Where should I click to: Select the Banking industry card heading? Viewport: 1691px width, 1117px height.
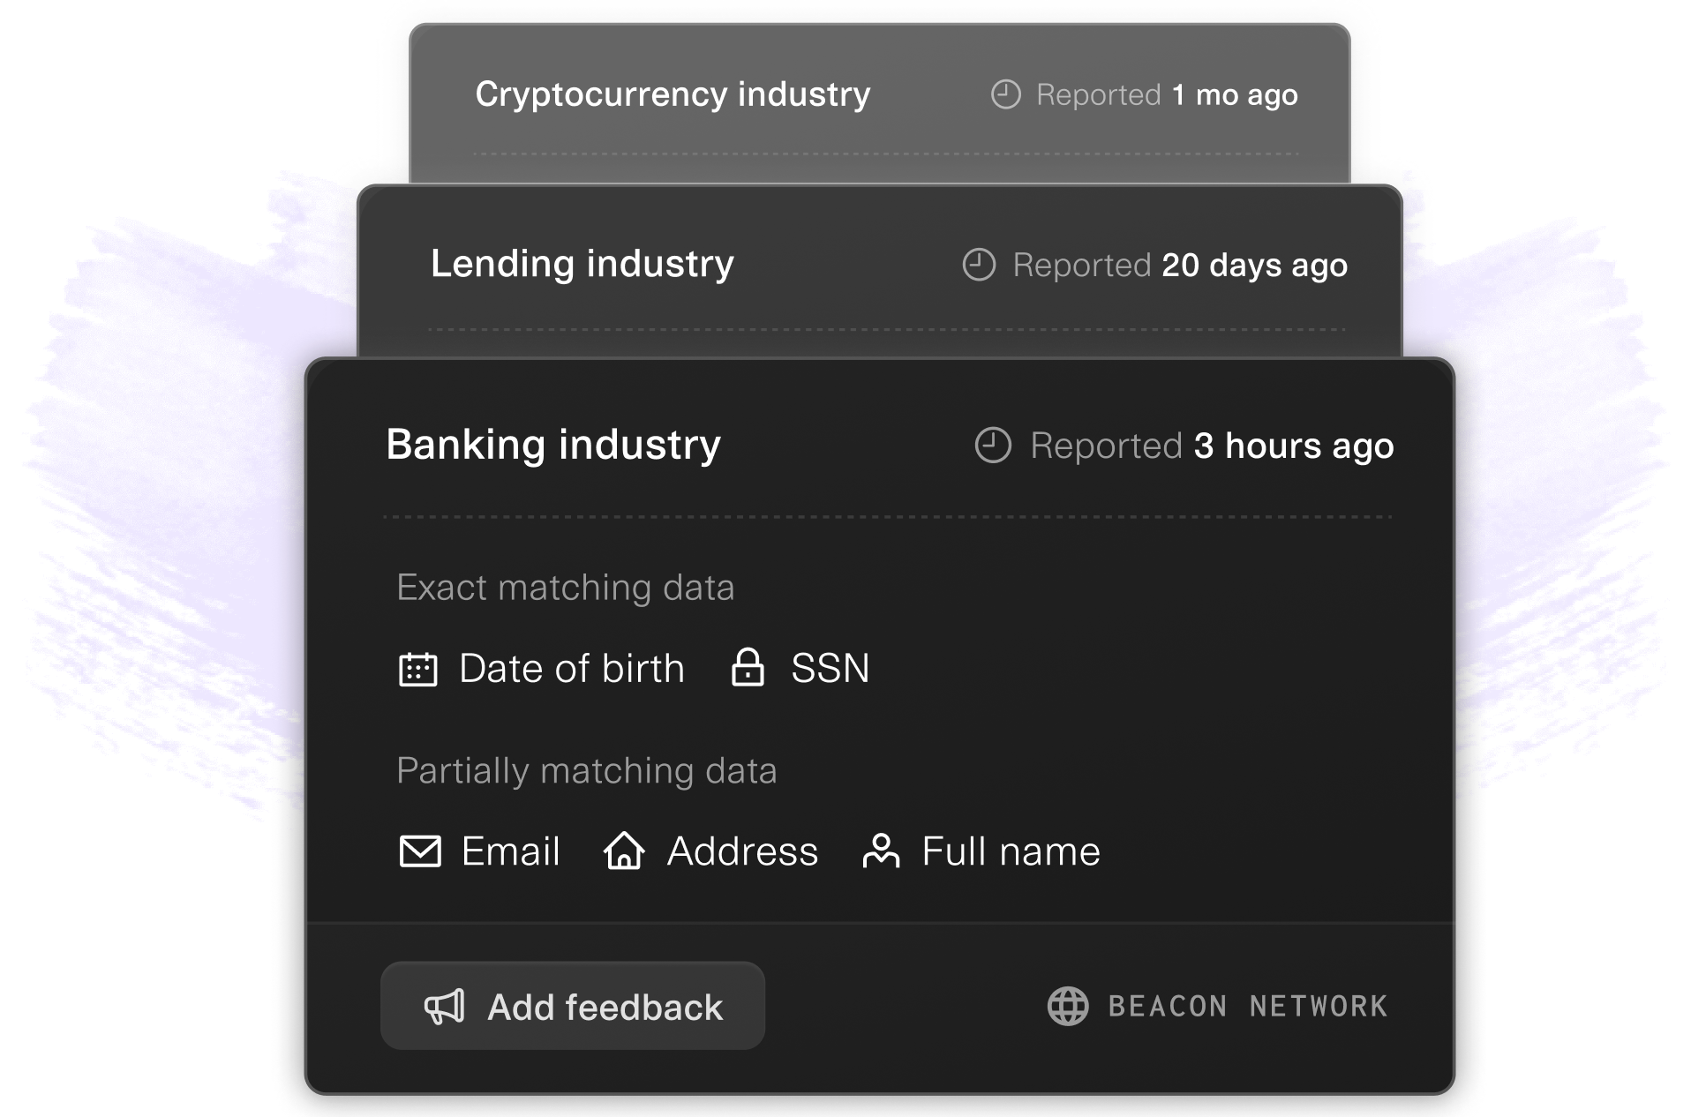pyautogui.click(x=552, y=446)
